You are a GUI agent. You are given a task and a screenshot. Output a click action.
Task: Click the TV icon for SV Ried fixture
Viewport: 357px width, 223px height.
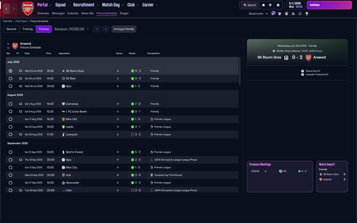20,79
